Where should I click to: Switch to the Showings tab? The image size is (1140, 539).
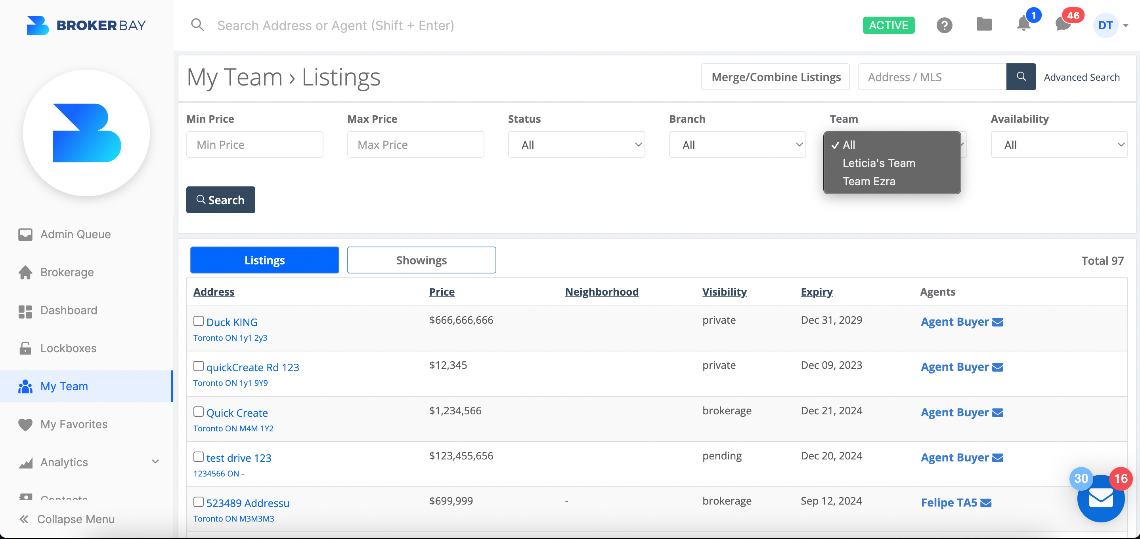pyautogui.click(x=421, y=260)
